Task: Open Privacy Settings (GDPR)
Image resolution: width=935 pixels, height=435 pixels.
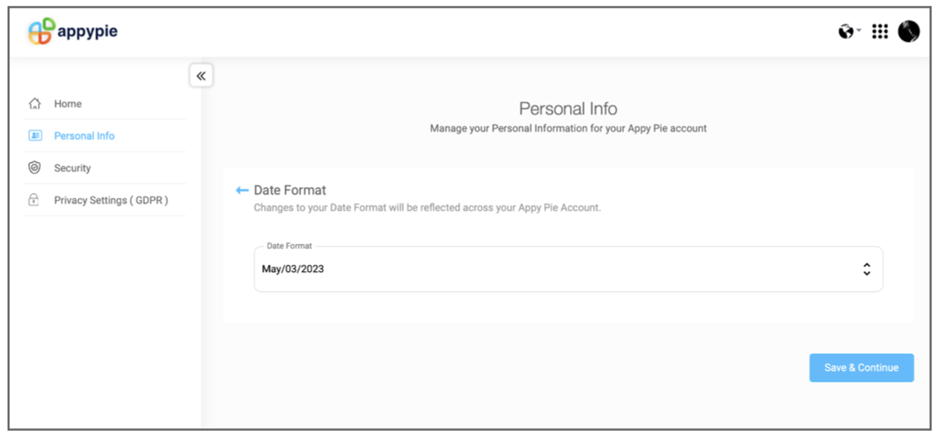Action: coord(111,200)
